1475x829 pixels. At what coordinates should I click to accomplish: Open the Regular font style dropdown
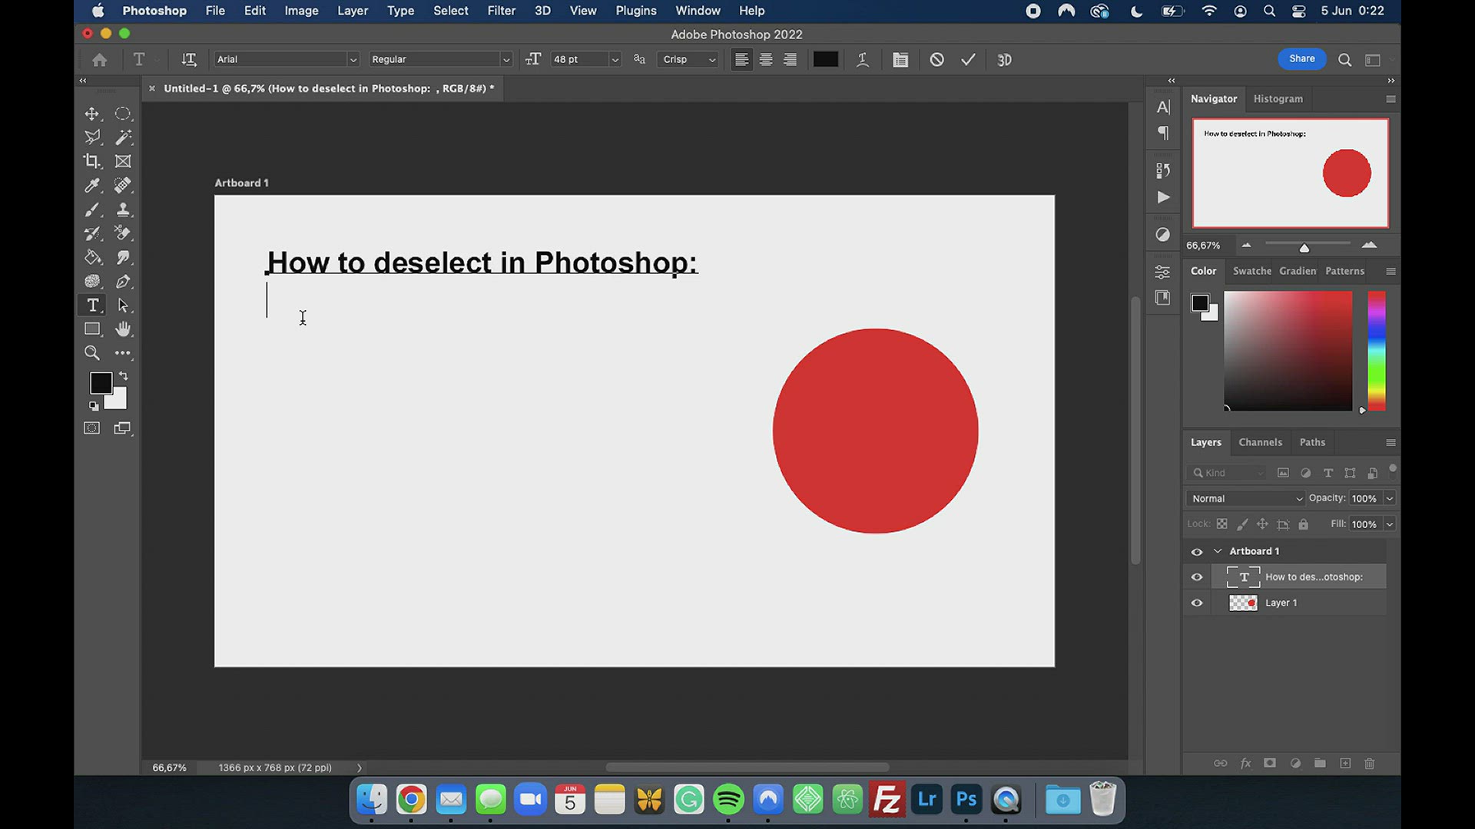coord(505,59)
